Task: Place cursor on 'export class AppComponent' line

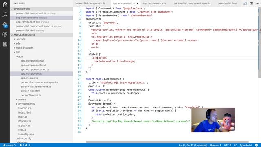Action: 104,79
